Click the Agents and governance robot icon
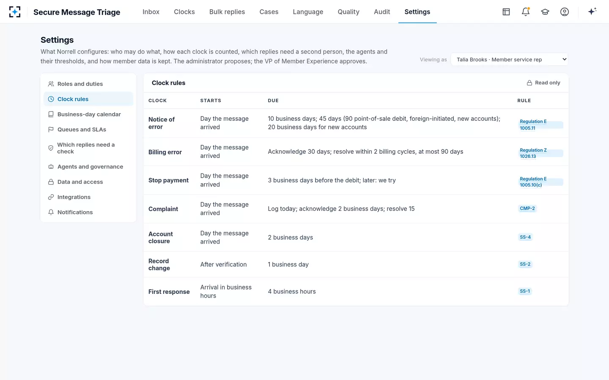Viewport: 609px width, 380px height. tap(51, 167)
